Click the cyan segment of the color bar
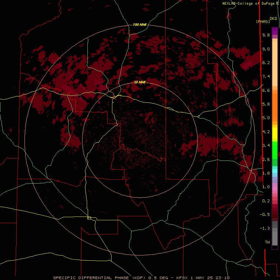This screenshot has width=280, height=280. point(275,171)
